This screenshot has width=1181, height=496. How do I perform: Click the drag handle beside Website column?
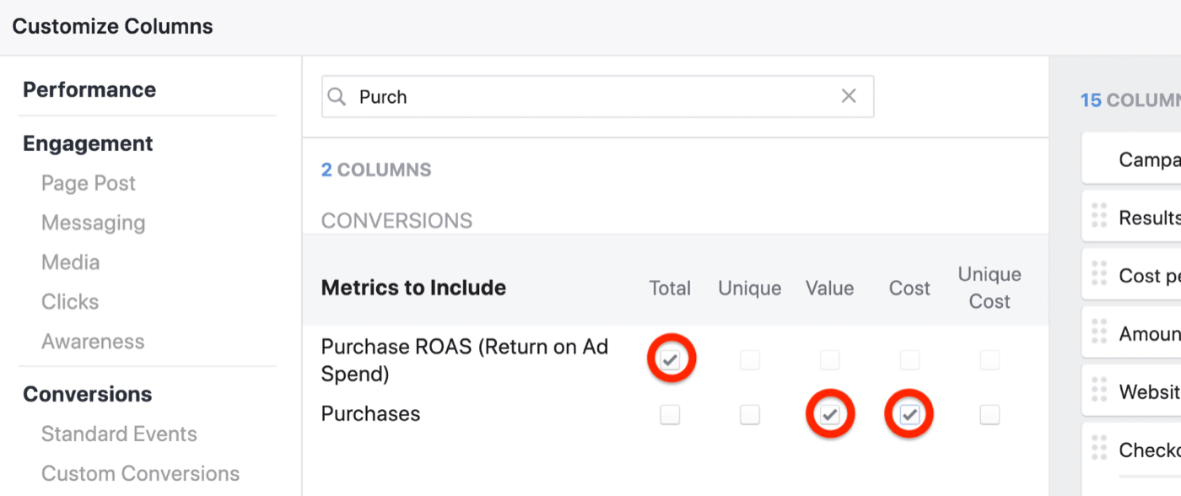point(1099,390)
